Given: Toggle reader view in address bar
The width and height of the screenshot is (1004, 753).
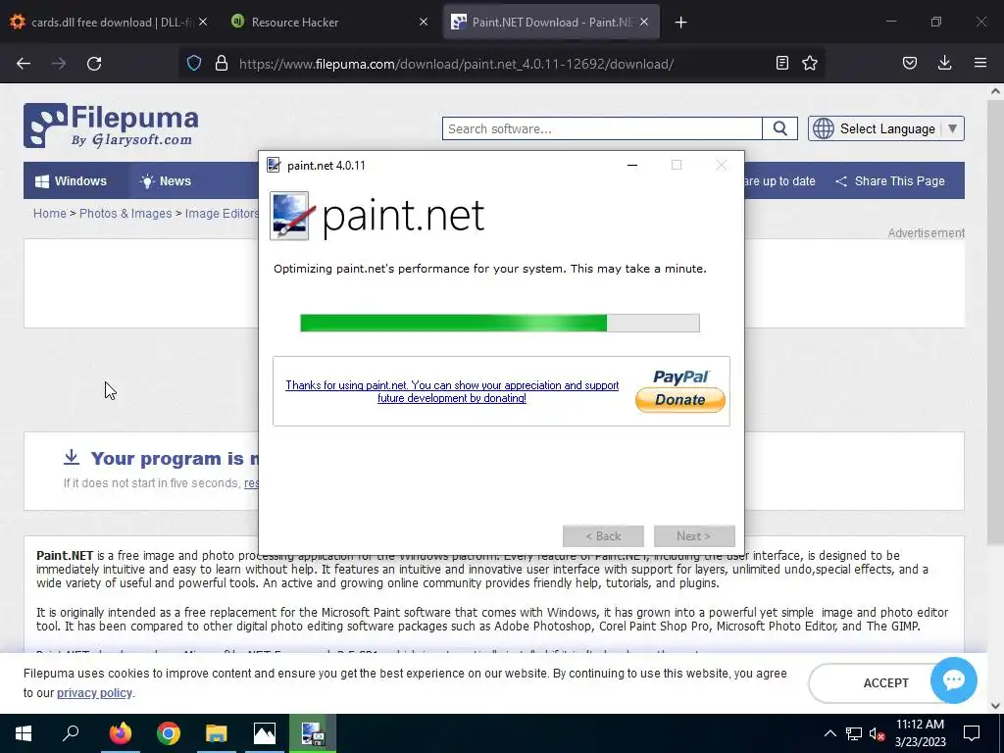Looking at the screenshot, I should pyautogui.click(x=781, y=64).
